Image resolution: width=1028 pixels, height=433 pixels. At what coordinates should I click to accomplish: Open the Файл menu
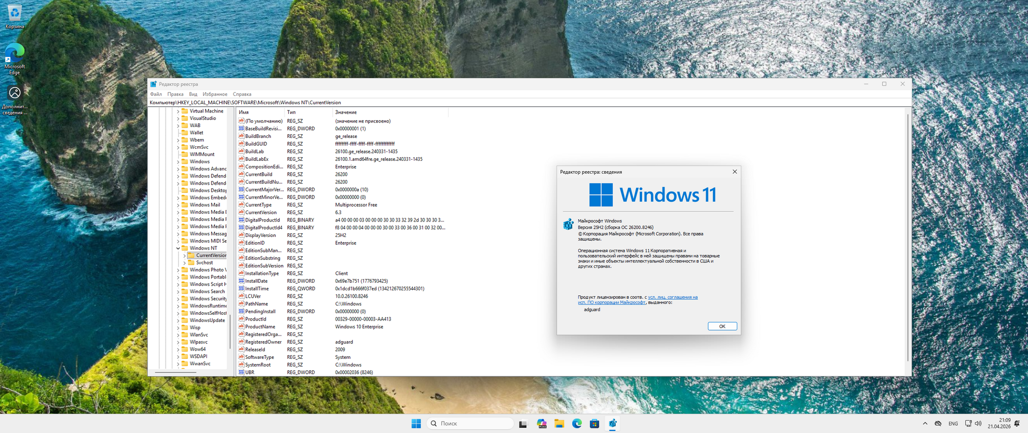[156, 94]
